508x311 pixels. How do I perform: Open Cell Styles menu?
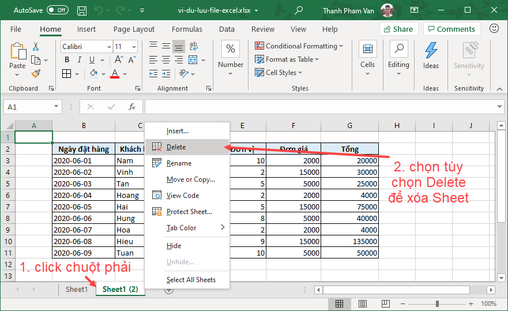(279, 73)
